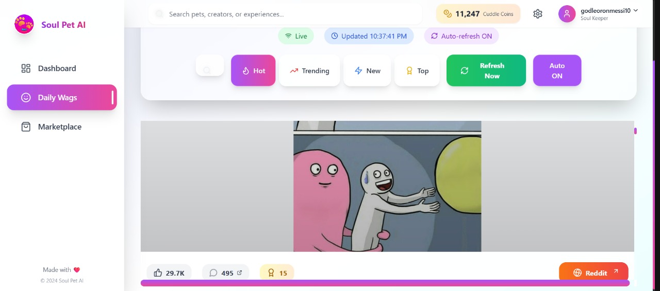
Task: Click the green Live status badge
Action: click(295, 36)
